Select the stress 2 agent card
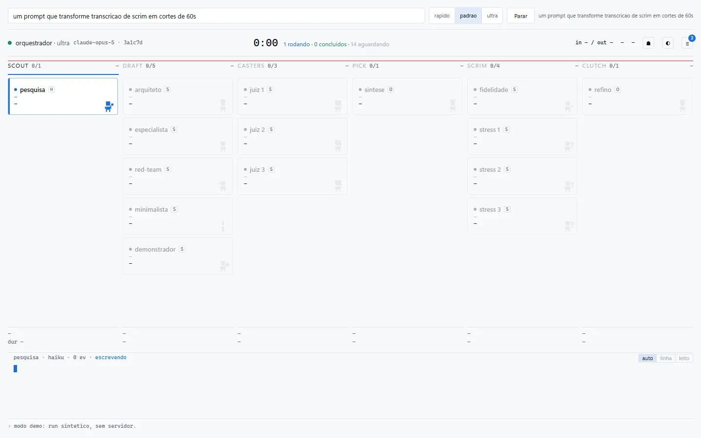701x438 pixels. 522,176
